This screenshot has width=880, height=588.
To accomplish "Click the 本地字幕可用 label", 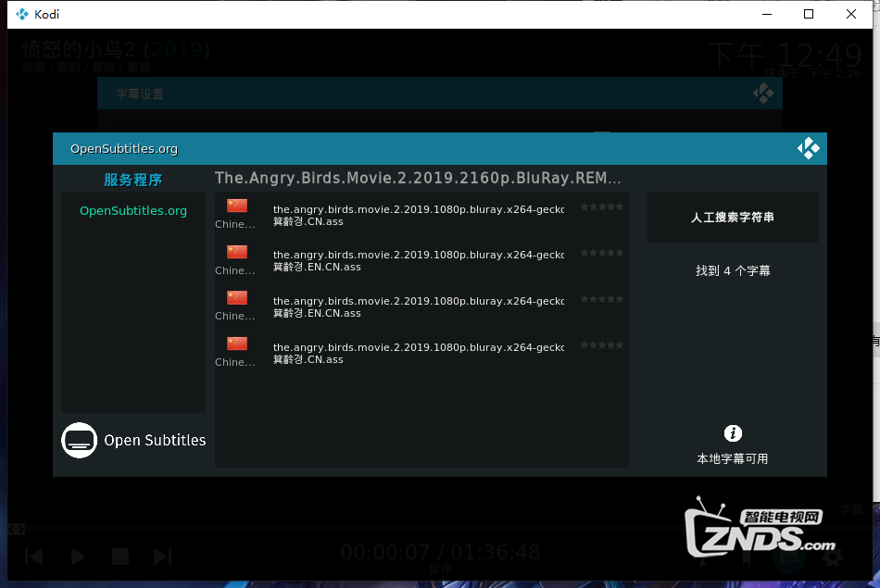I will click(732, 459).
